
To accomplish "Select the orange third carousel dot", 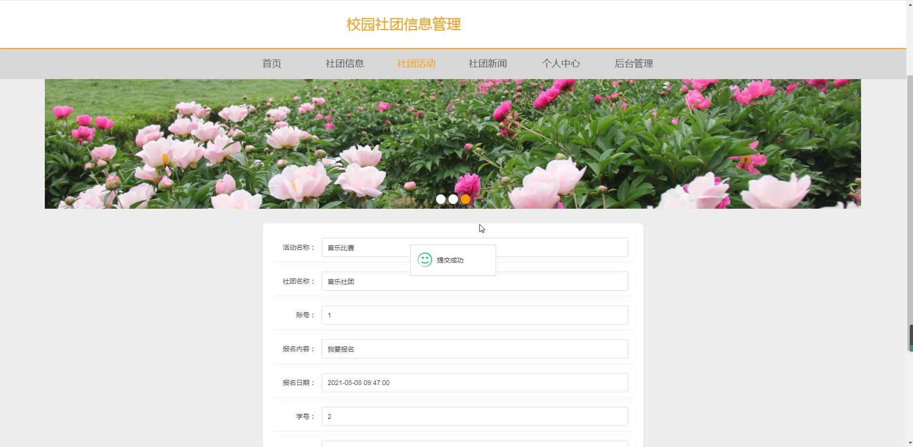I will tap(466, 199).
